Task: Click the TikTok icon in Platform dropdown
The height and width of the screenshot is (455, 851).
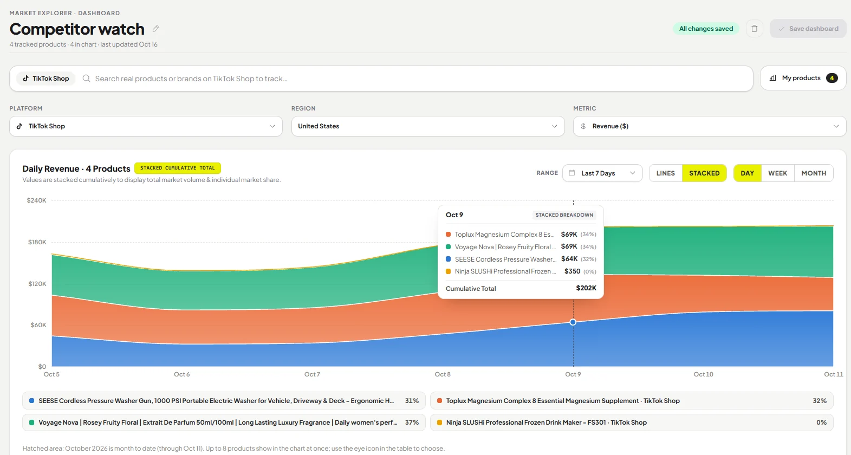Action: click(x=20, y=126)
